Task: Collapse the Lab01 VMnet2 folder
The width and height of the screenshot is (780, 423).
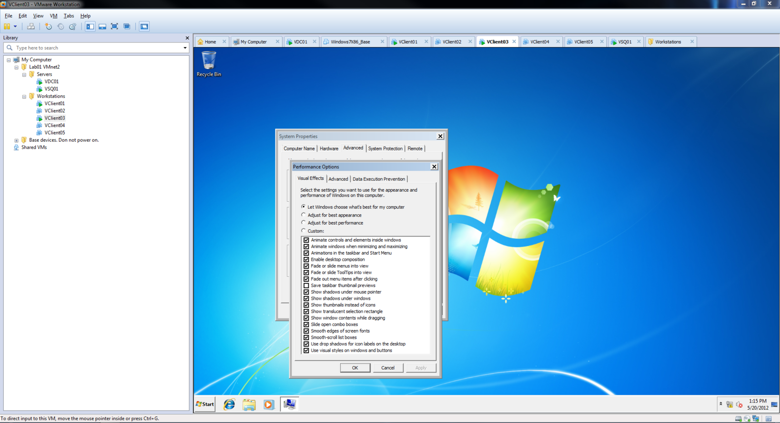Action: coord(16,68)
